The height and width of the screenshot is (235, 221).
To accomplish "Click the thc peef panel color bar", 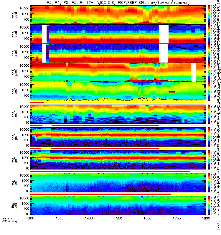I will click(209, 53).
